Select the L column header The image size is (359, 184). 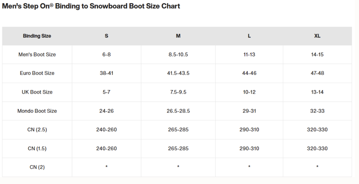249,36
